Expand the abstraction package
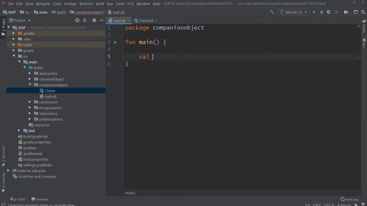Viewport: 367px width, 206px height. [30, 73]
